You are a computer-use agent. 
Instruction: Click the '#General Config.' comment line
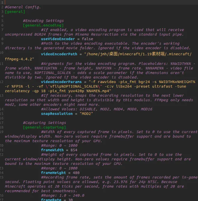(x=23, y=7)
